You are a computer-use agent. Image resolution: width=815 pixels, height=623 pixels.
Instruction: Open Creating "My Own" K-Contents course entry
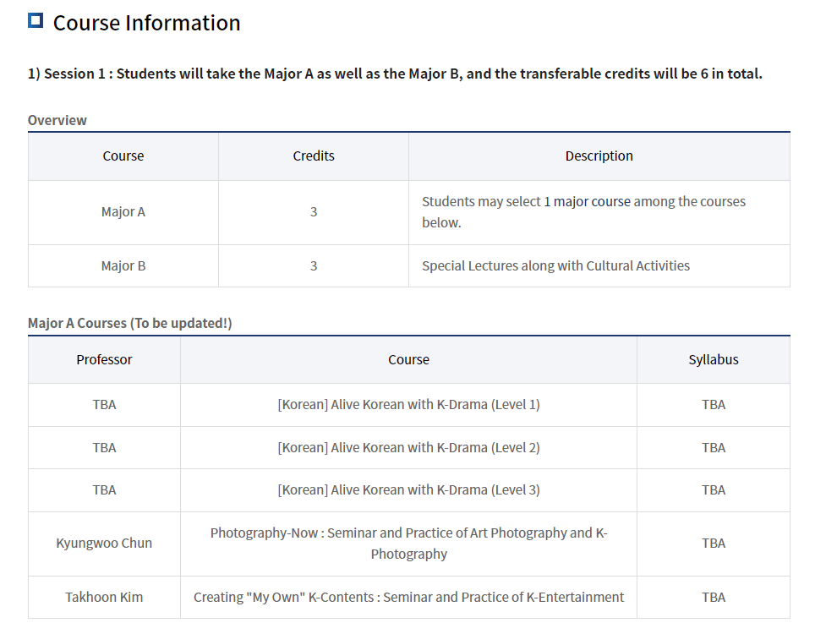click(x=408, y=598)
